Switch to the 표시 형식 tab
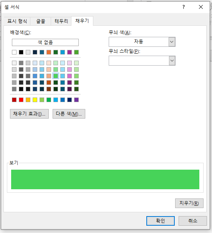 pyautogui.click(x=17, y=21)
